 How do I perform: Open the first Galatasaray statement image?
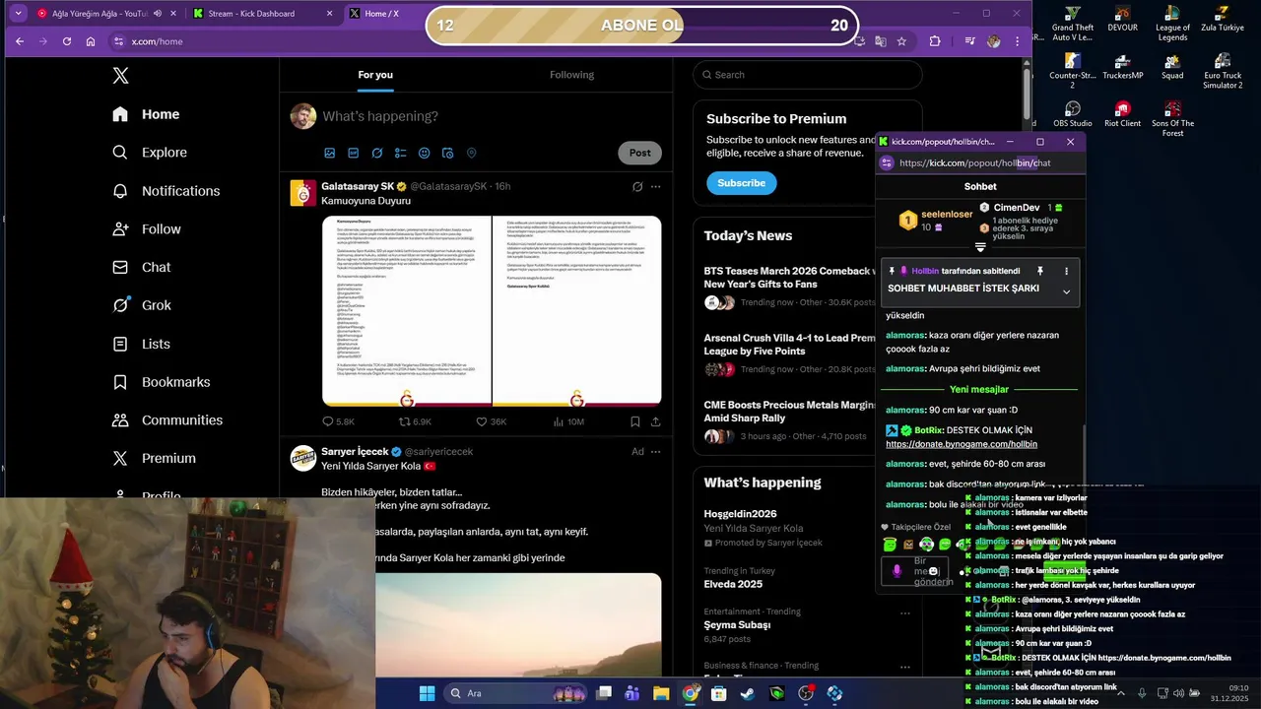pyautogui.click(x=407, y=310)
